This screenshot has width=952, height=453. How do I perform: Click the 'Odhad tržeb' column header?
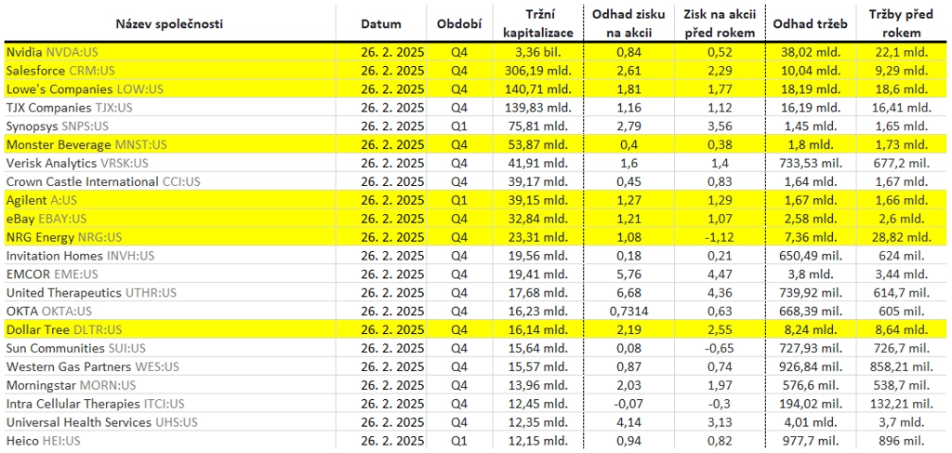(x=811, y=24)
